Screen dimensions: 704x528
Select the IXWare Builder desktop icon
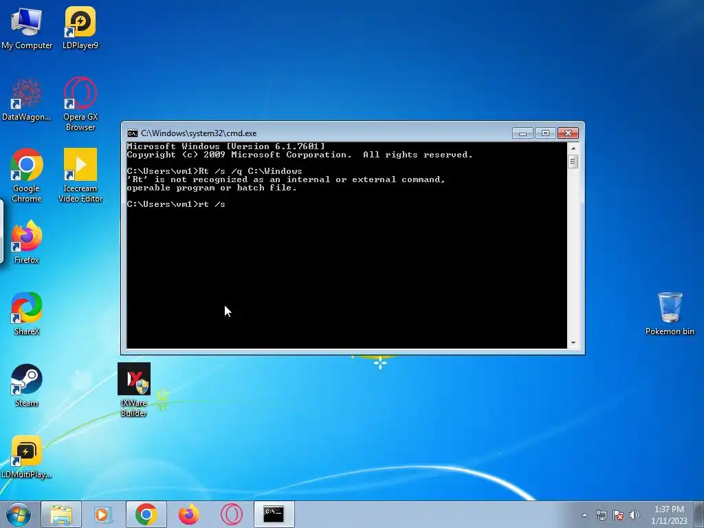[134, 390]
